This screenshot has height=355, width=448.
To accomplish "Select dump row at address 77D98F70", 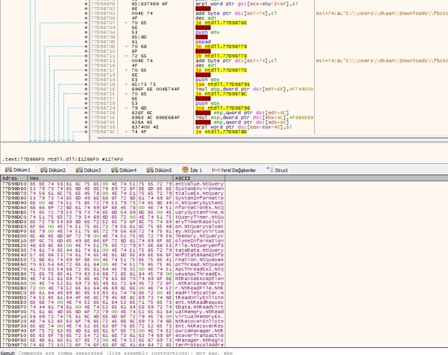I will (113, 345).
